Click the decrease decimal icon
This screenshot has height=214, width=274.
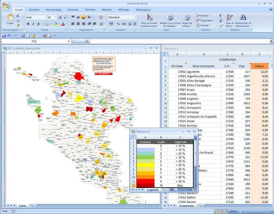point(134,24)
